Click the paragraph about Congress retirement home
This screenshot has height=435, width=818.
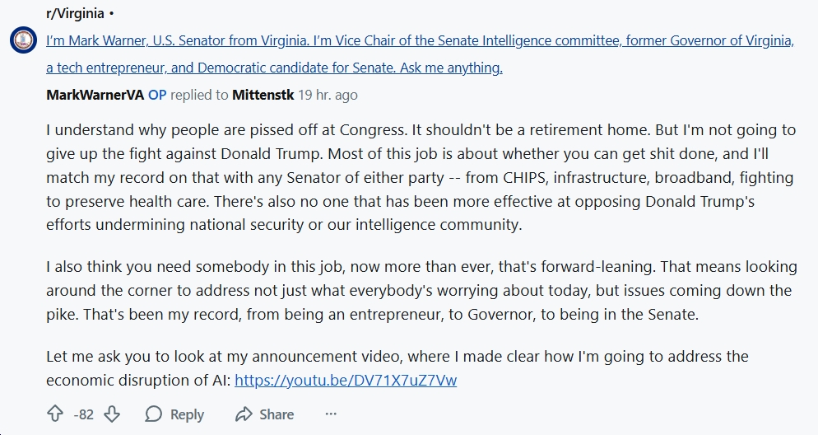coord(411,177)
